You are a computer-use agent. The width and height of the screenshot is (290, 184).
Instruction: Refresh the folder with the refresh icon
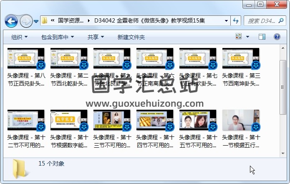point(236,21)
